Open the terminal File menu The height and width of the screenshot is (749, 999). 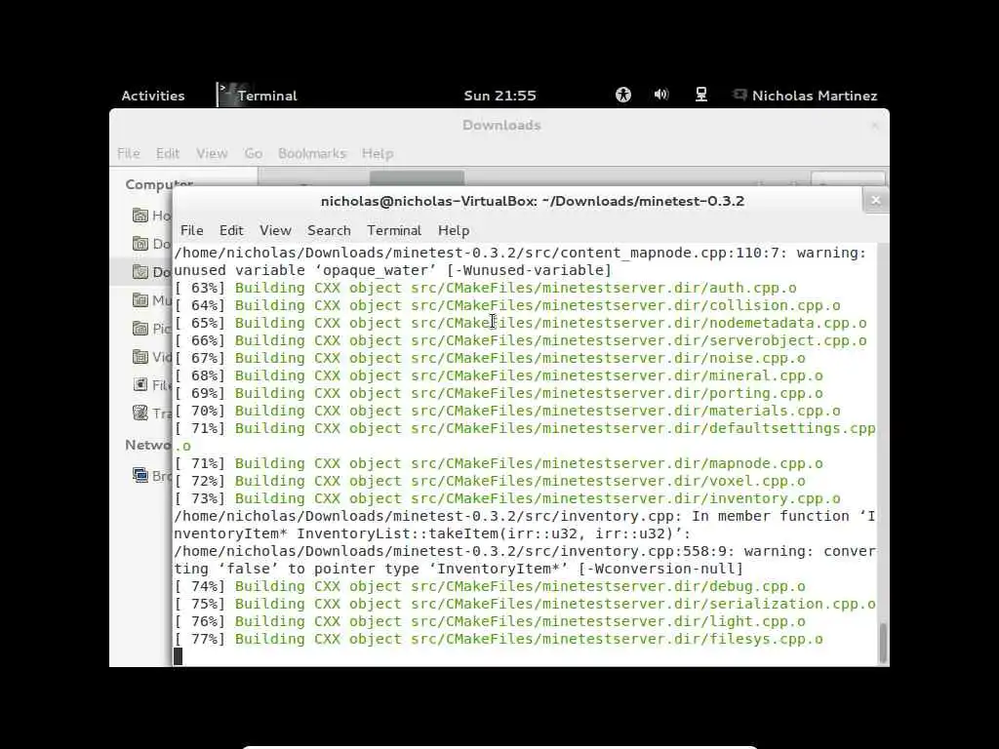click(x=192, y=230)
